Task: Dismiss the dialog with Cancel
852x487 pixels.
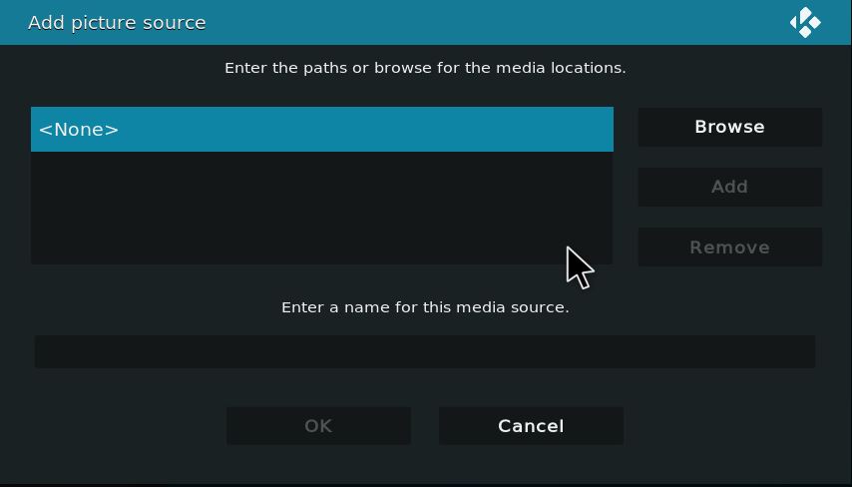Action: 531,426
